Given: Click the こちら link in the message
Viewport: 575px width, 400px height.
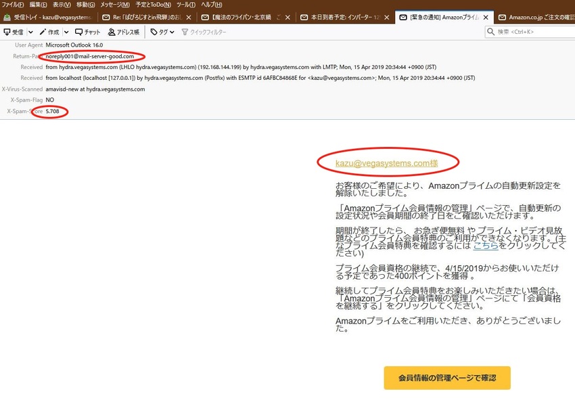Looking at the screenshot, I should [486, 246].
